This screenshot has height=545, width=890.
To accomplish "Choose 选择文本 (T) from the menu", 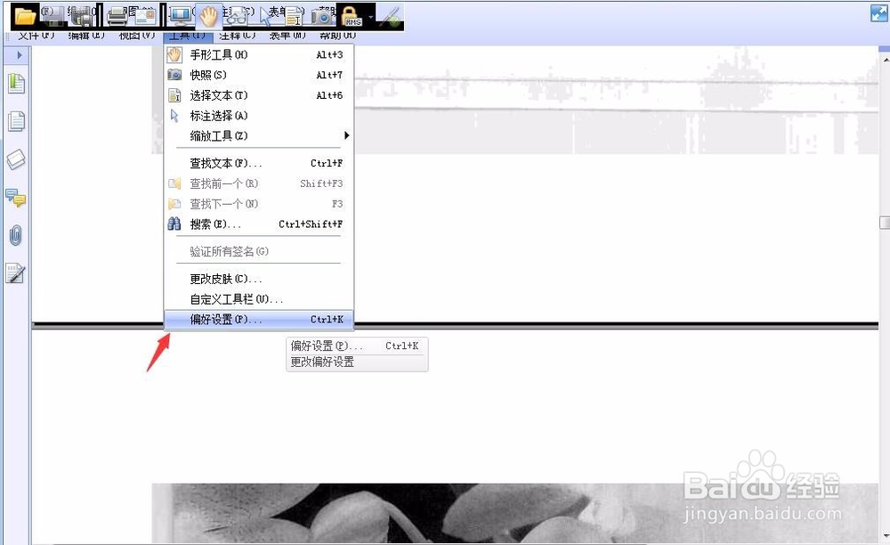I will [x=259, y=95].
